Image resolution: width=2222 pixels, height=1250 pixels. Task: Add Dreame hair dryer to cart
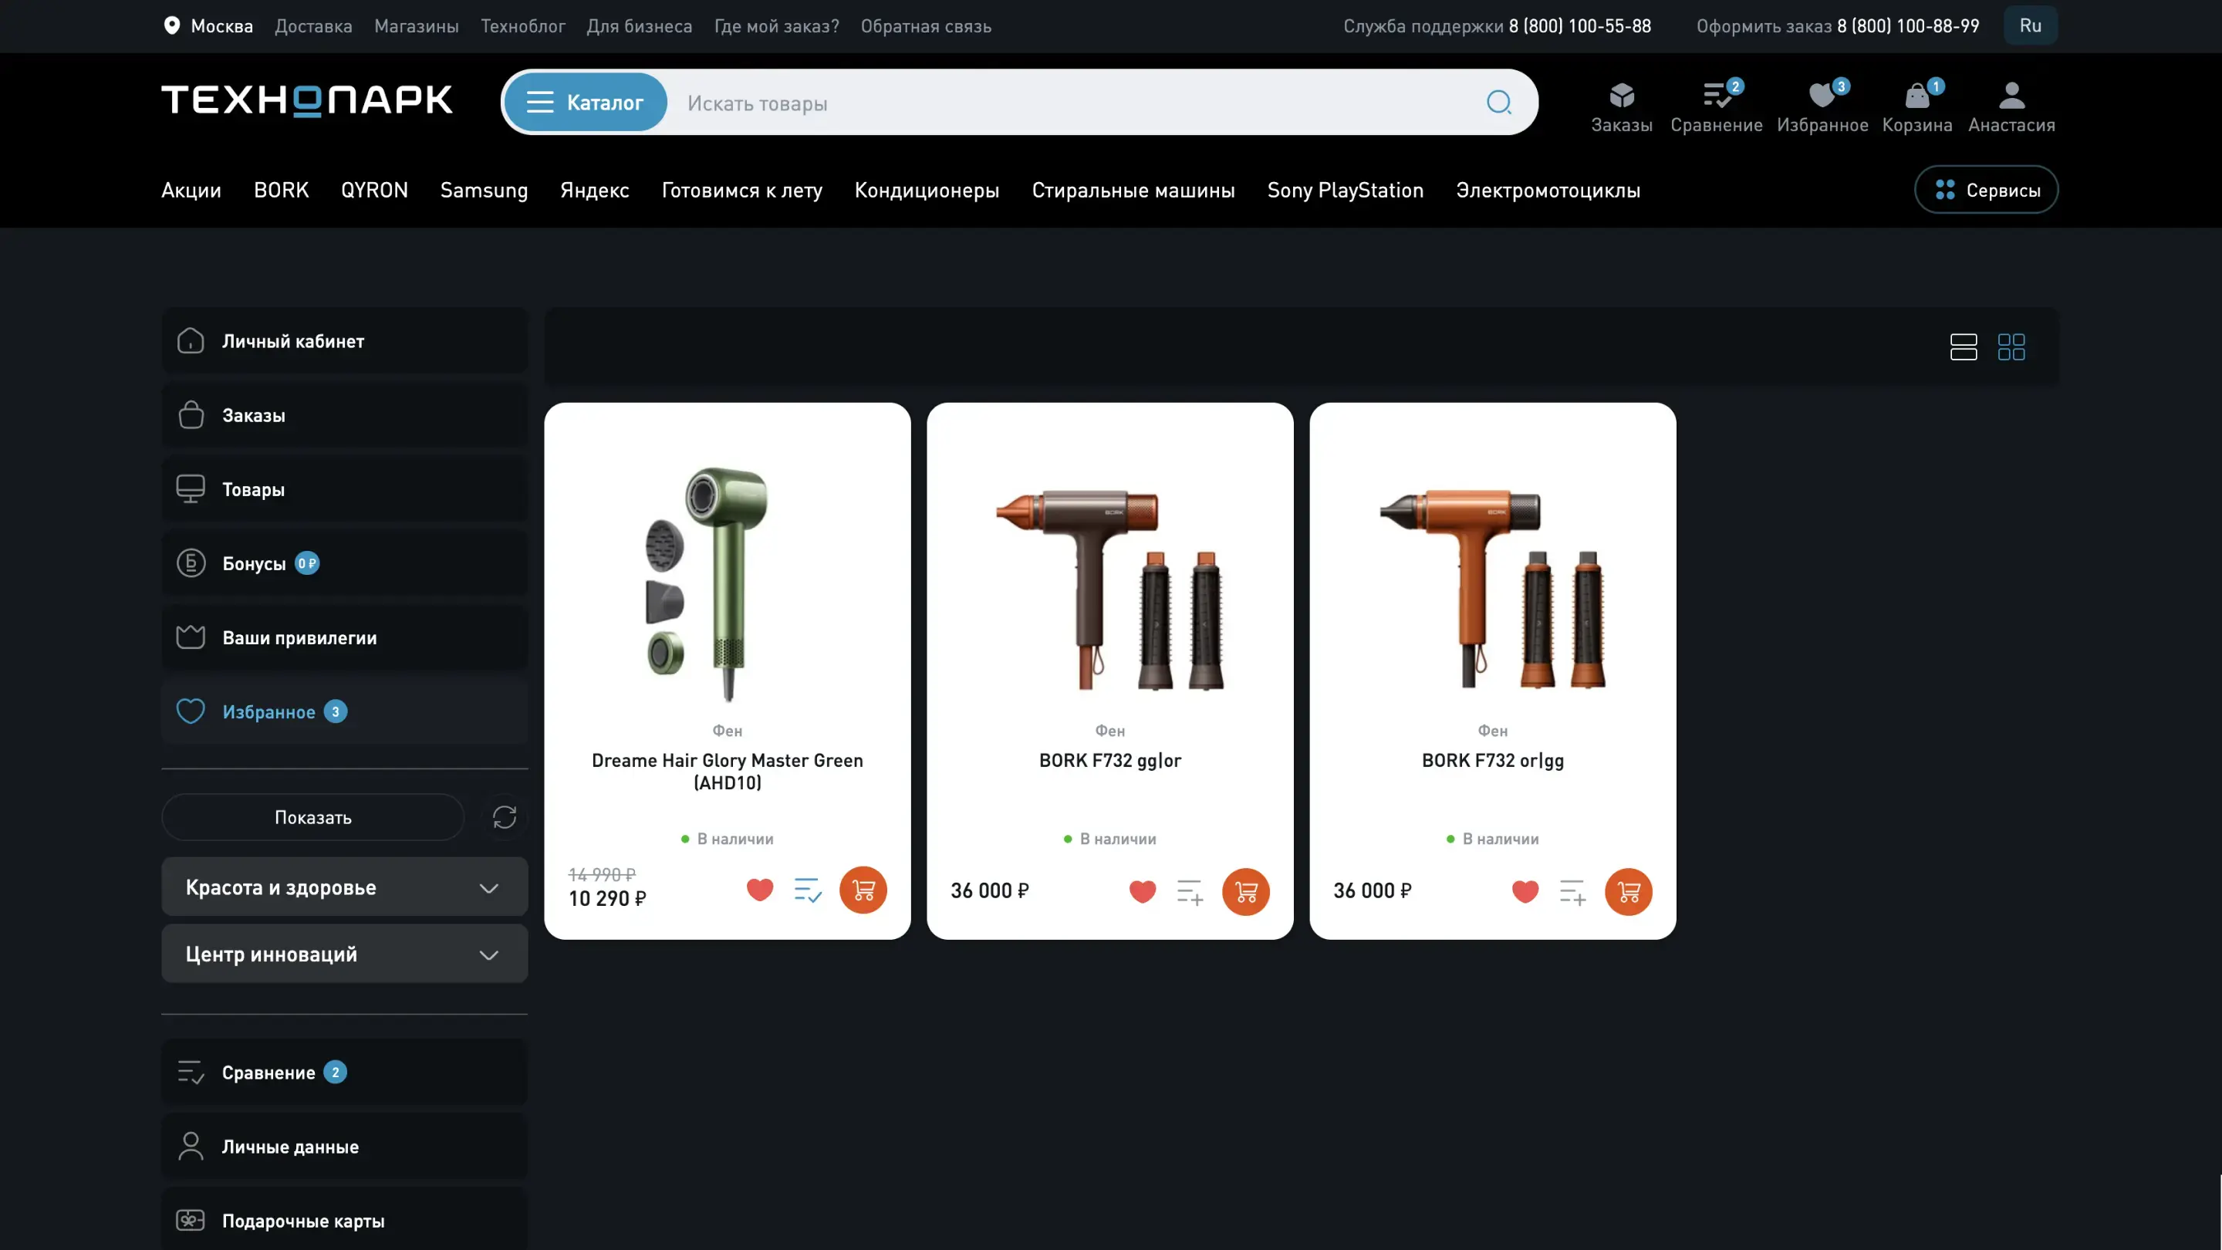[863, 890]
